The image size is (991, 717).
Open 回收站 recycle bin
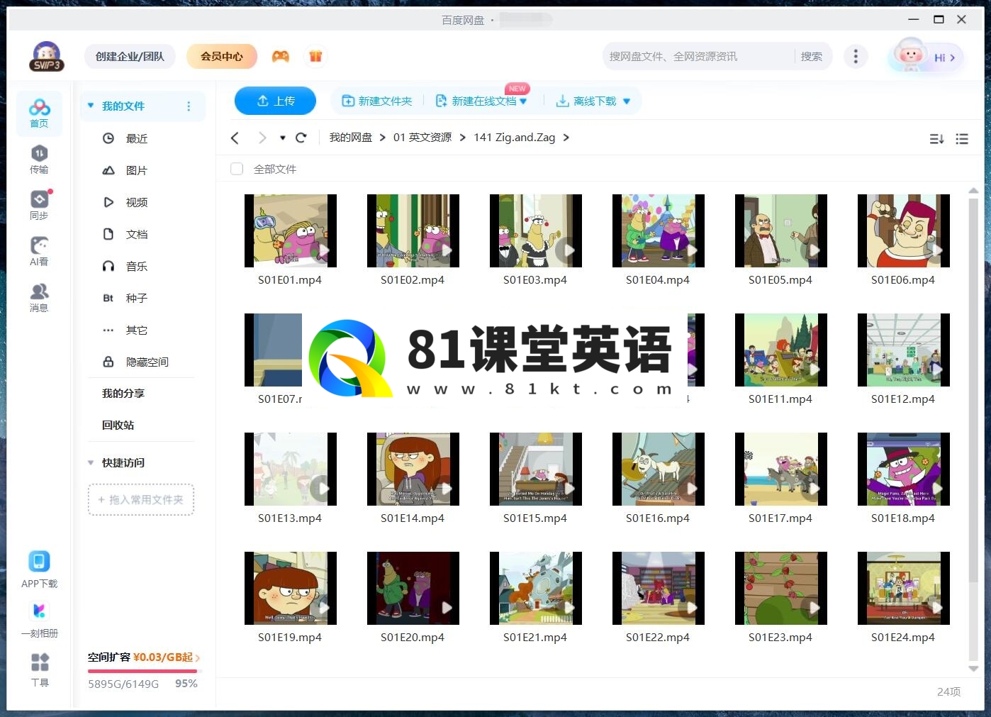tap(118, 425)
